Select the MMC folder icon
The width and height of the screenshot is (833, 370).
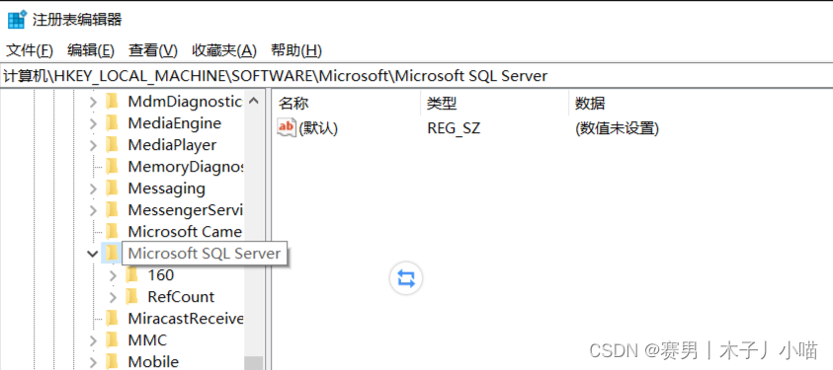(112, 340)
